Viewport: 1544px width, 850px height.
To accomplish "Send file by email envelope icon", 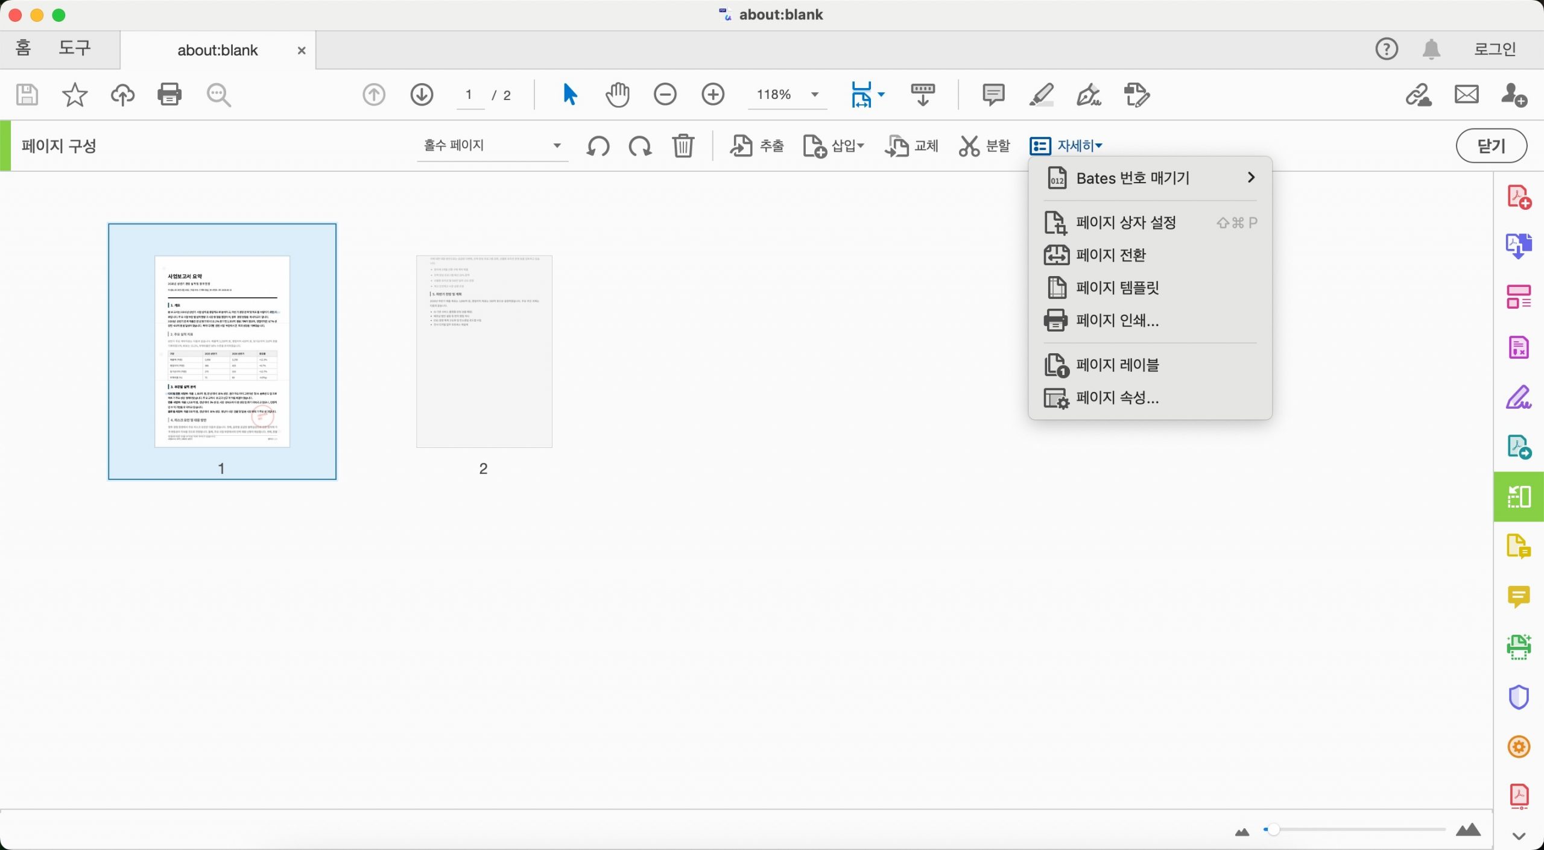I will point(1466,95).
